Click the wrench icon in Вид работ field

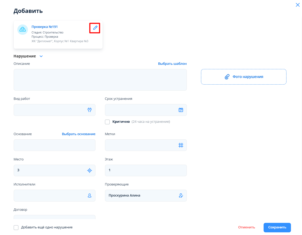[x=89, y=110]
